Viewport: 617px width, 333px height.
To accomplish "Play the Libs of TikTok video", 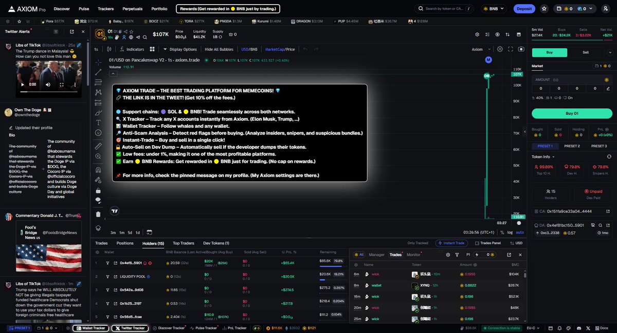I will point(24,84).
